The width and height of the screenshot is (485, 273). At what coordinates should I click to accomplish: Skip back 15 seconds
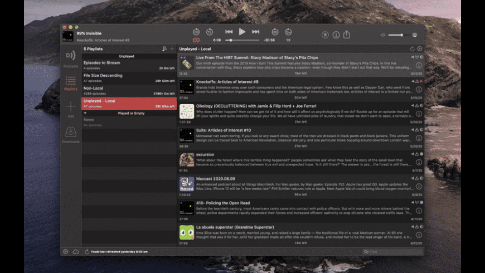(x=210, y=32)
